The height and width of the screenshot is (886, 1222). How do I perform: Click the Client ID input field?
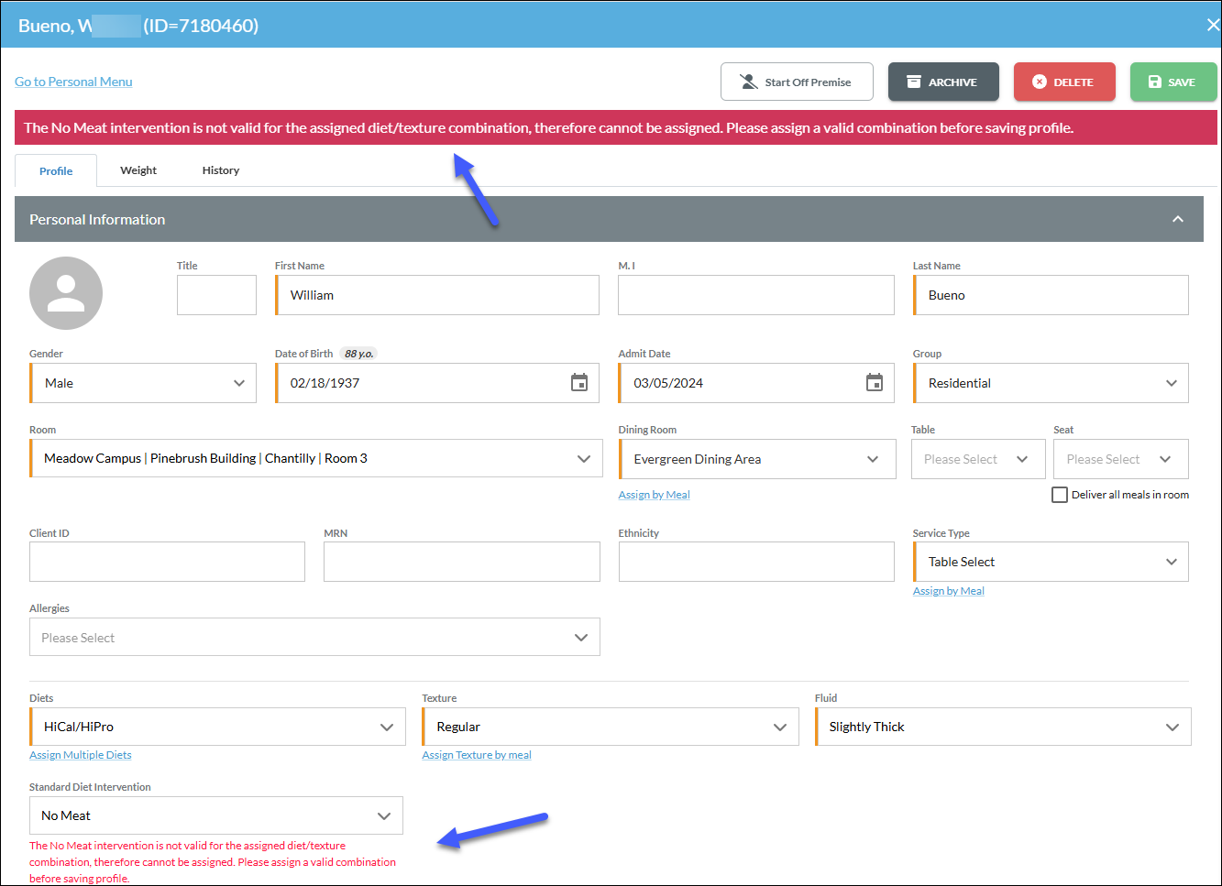coord(167,562)
